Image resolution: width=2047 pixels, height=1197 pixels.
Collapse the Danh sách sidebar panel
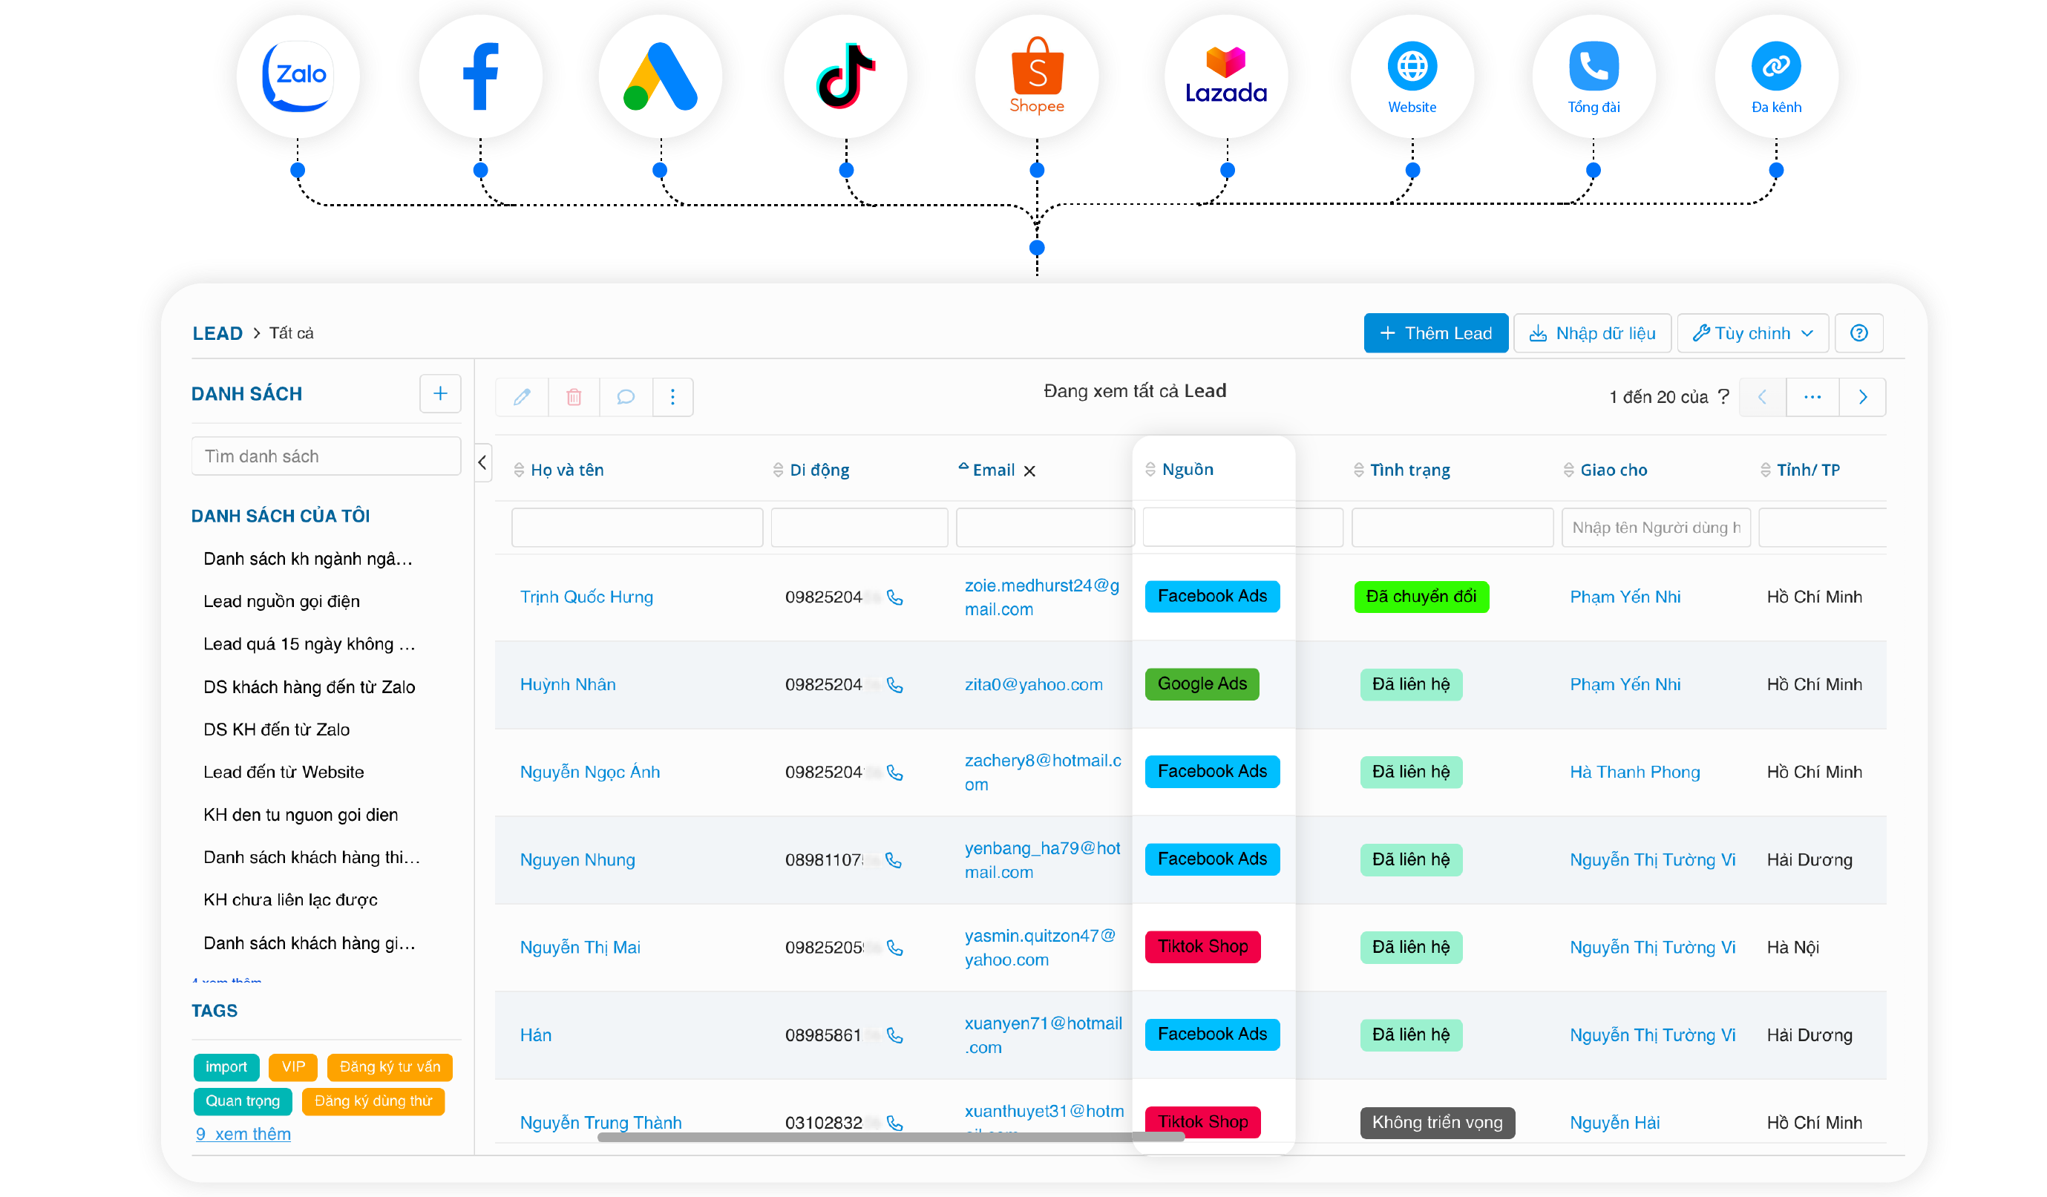[482, 463]
